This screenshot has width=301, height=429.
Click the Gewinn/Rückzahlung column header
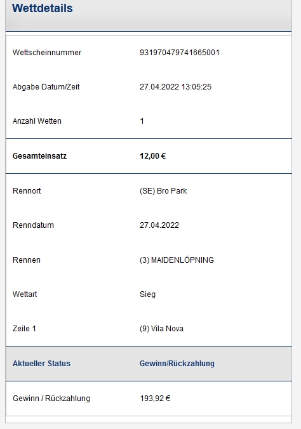click(x=177, y=364)
